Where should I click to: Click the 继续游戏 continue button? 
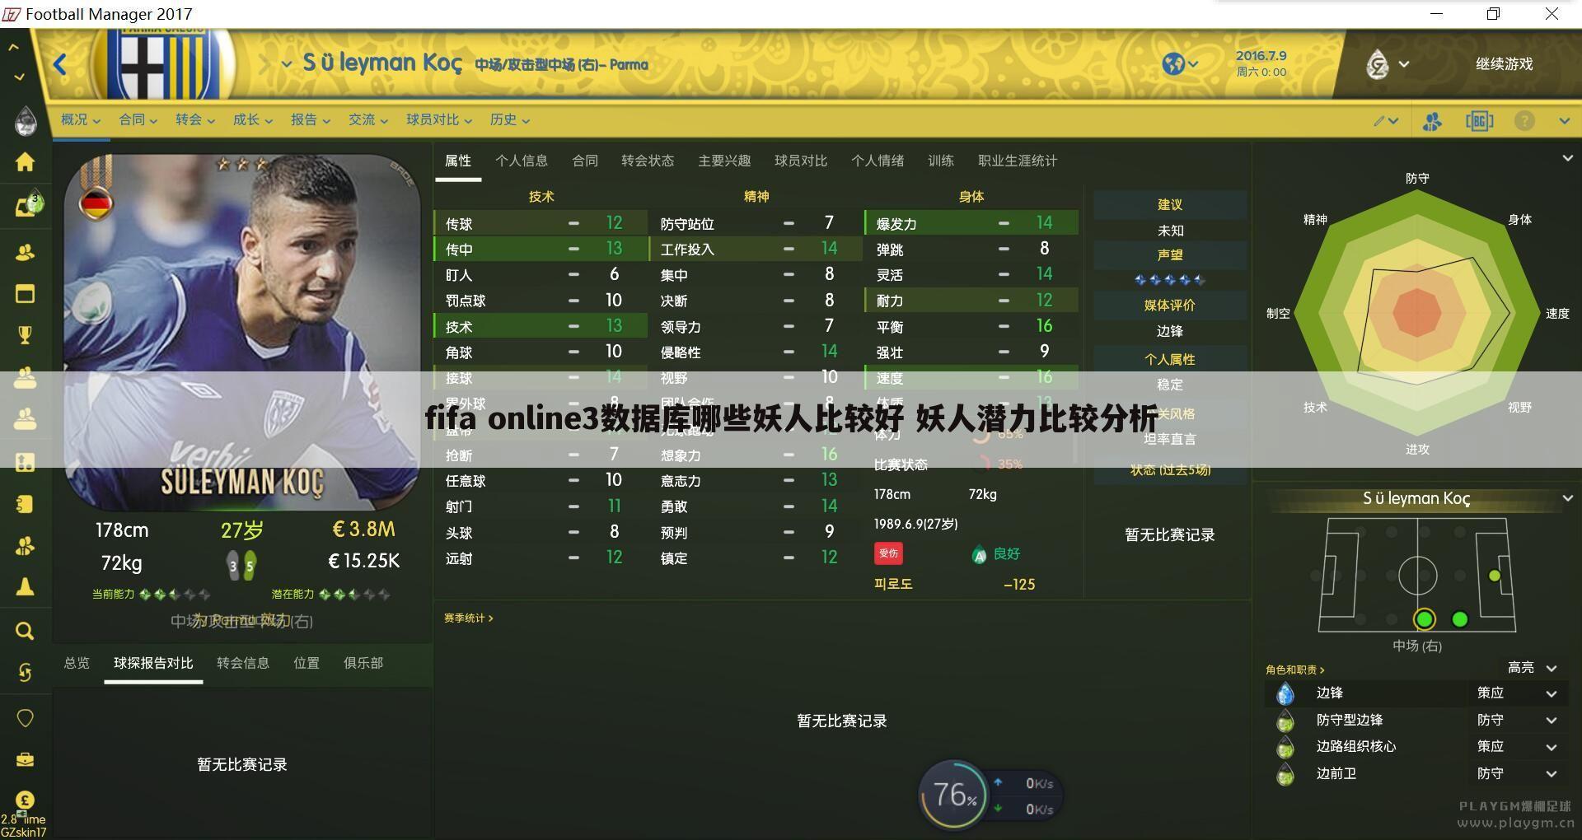coord(1504,64)
